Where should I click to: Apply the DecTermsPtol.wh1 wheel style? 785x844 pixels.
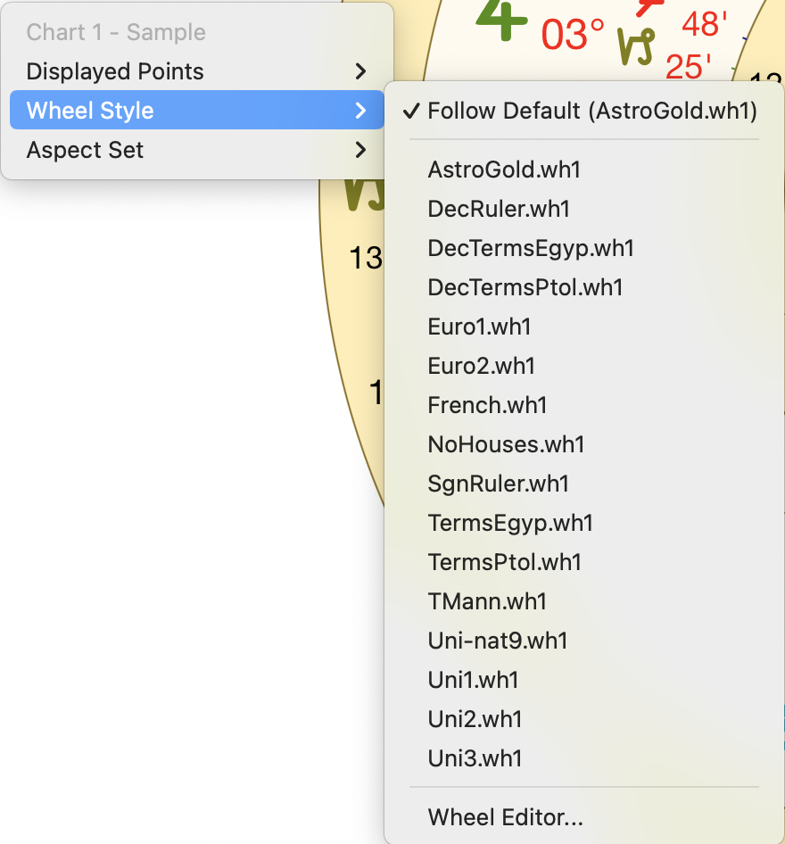click(525, 287)
